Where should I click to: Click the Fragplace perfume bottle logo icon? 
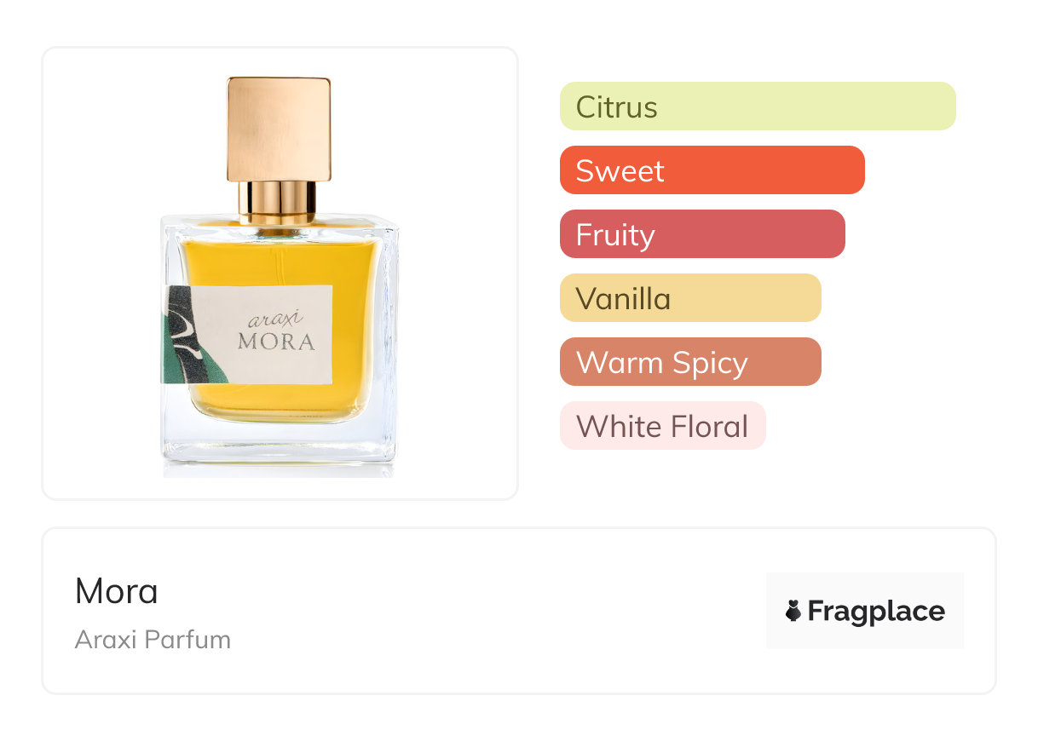(x=793, y=611)
